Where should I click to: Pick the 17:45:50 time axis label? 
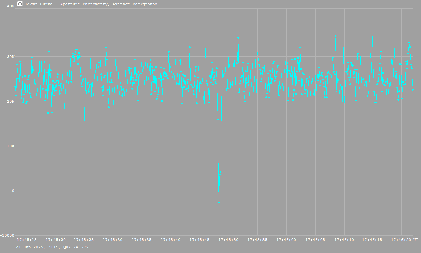pyautogui.click(x=228, y=240)
